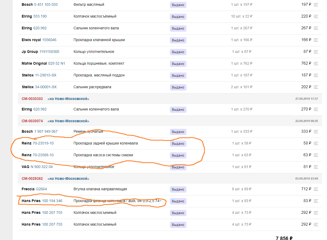Click Выдано status in Кольца поршневые row
This screenshot has width=327, height=240.
pos(178,64)
